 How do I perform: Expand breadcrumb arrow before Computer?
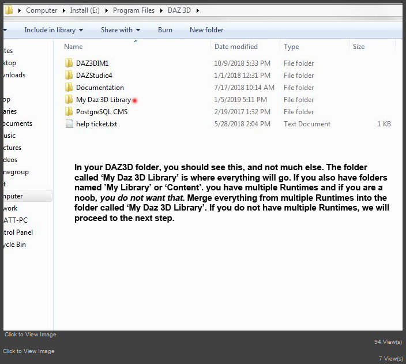tap(20, 10)
